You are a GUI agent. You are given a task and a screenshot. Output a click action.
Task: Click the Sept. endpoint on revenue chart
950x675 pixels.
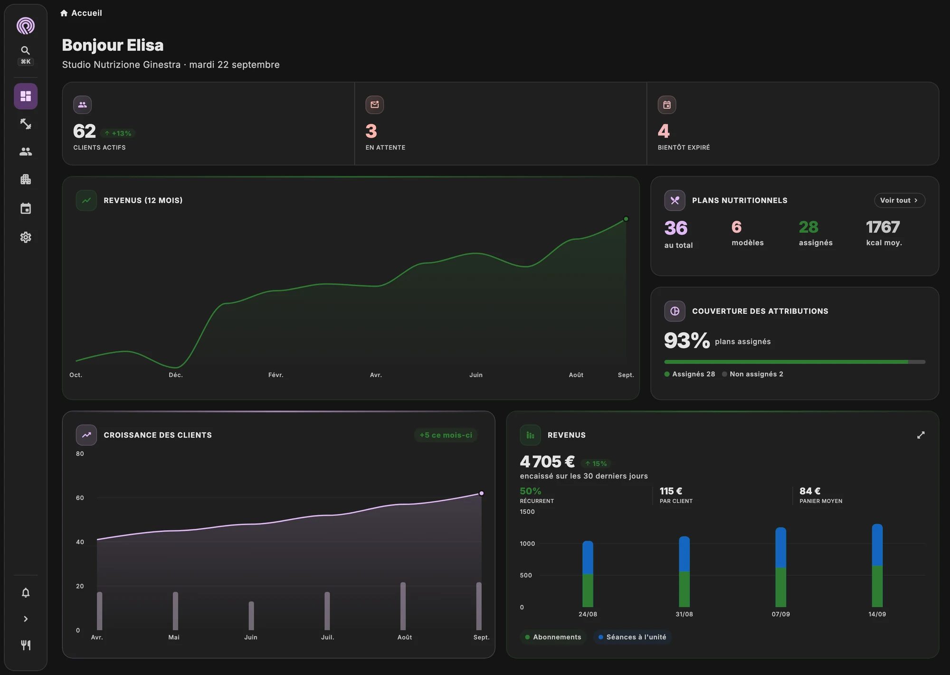pyautogui.click(x=626, y=219)
